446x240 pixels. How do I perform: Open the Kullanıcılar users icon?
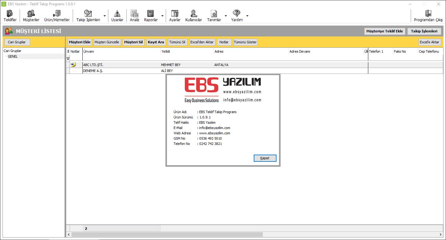click(x=194, y=16)
